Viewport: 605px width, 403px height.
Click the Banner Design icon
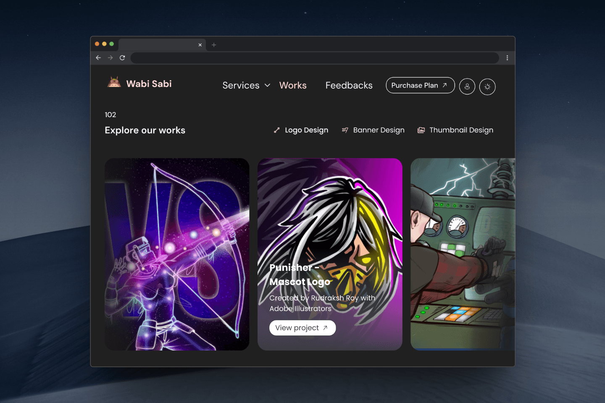tap(345, 130)
